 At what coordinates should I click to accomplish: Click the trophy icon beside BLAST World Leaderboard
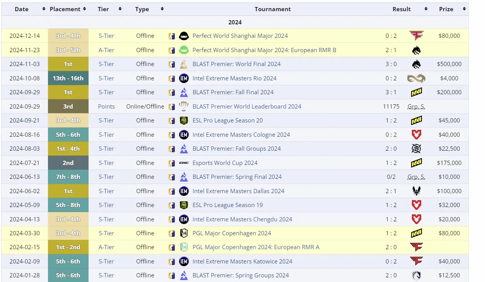pyautogui.click(x=184, y=106)
